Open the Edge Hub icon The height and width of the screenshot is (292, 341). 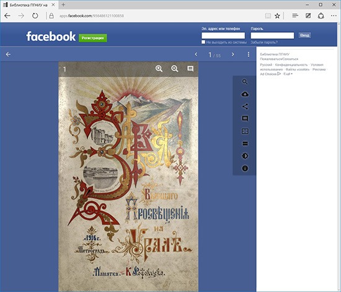point(295,15)
